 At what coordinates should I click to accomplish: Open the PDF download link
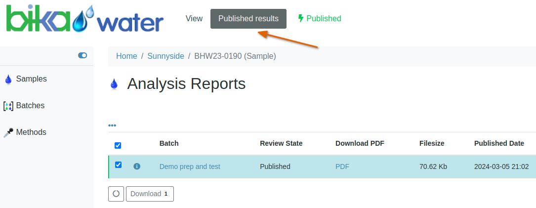click(342, 166)
